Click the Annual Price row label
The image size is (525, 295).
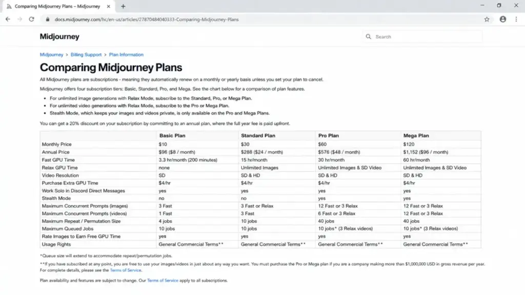[55, 152]
